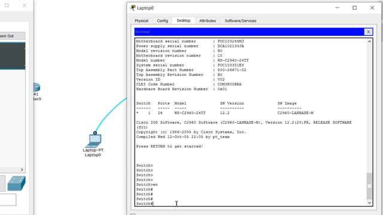Maximize the left background window

[x=7, y=5]
